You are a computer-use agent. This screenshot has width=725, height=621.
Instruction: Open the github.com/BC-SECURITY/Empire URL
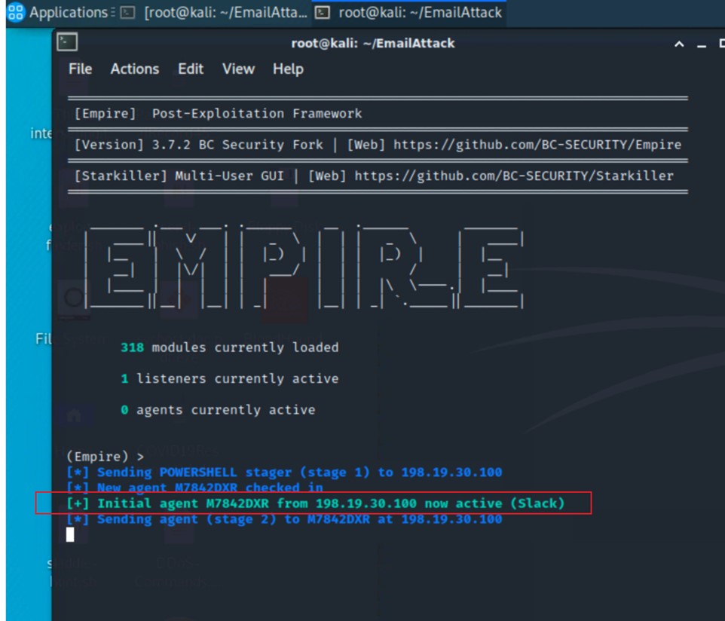(537, 145)
